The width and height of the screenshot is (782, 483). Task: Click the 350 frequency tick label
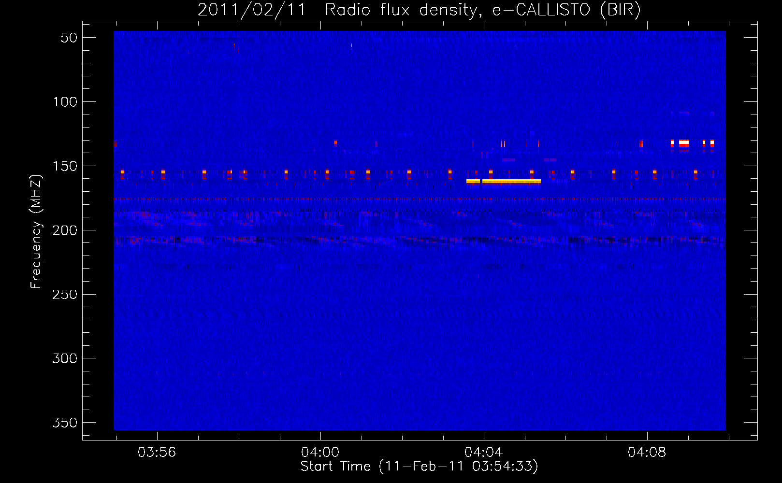(x=65, y=423)
